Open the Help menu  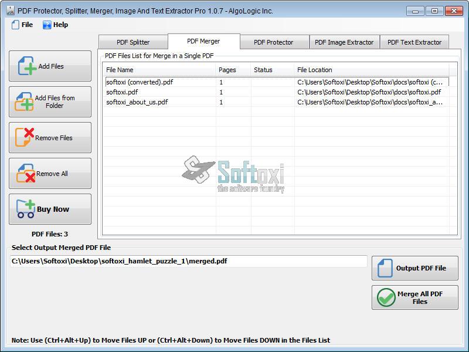point(56,25)
